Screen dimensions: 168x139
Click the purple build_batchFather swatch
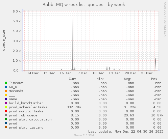click(x=6, y=103)
